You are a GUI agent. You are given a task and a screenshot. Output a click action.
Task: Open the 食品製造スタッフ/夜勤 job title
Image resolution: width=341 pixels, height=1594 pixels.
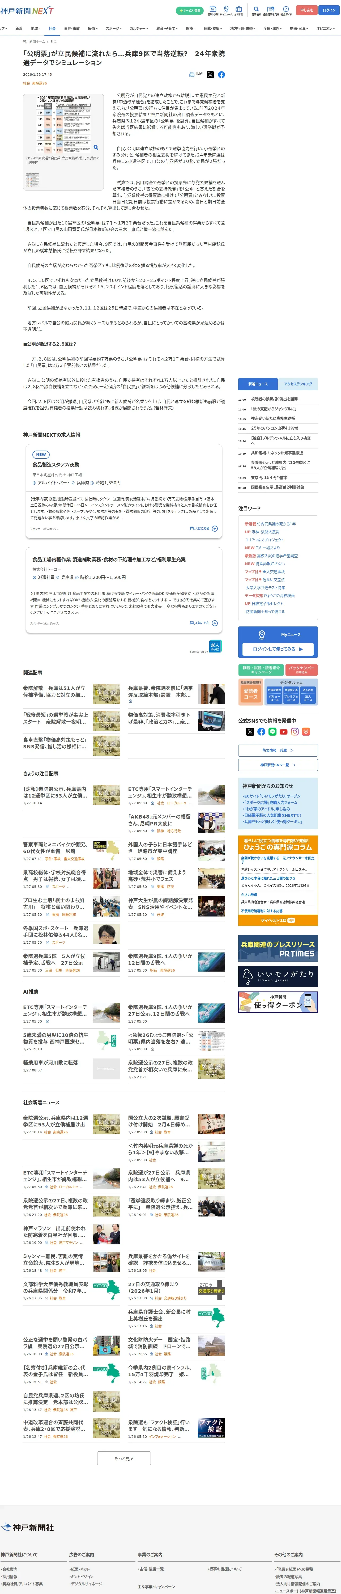[56, 465]
